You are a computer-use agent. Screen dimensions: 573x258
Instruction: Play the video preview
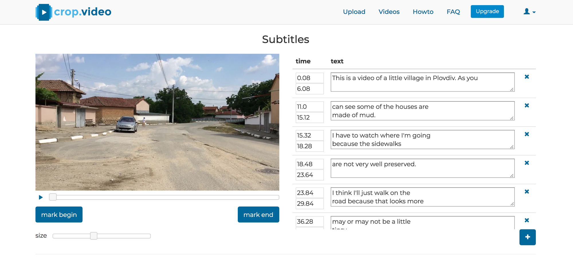pyautogui.click(x=41, y=197)
